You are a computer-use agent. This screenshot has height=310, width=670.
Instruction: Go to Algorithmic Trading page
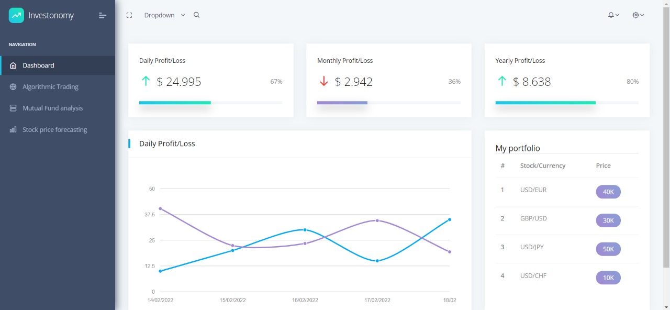click(x=58, y=87)
